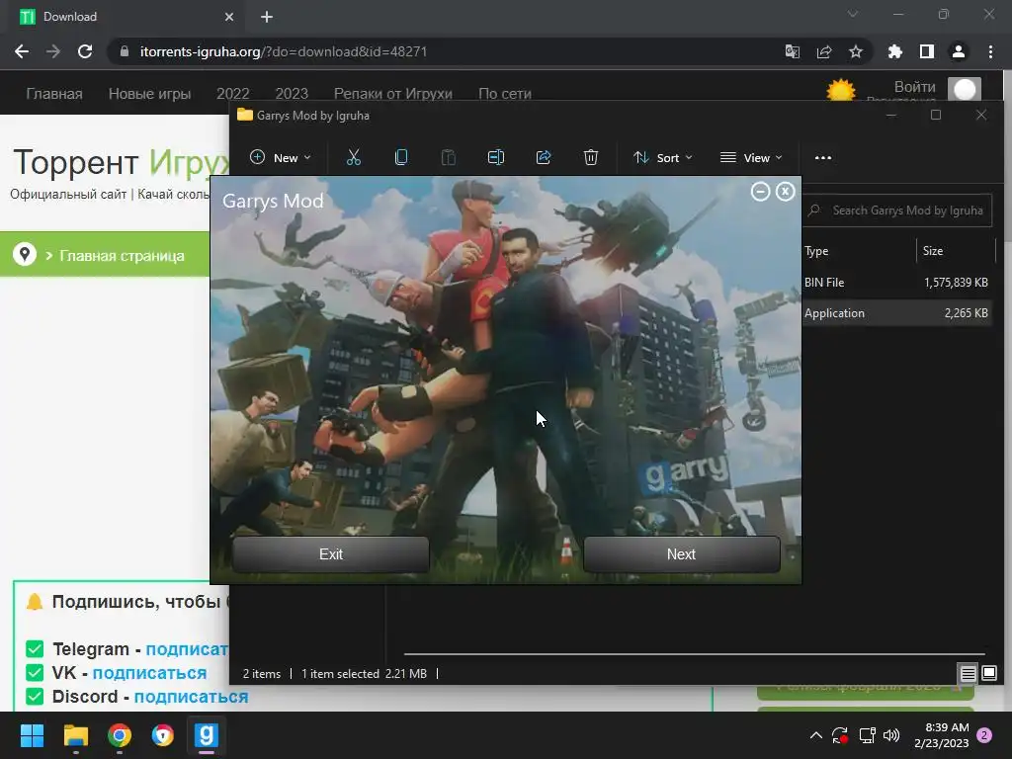
Task: Click the Paste icon in Explorer toolbar
Action: pyautogui.click(x=448, y=157)
